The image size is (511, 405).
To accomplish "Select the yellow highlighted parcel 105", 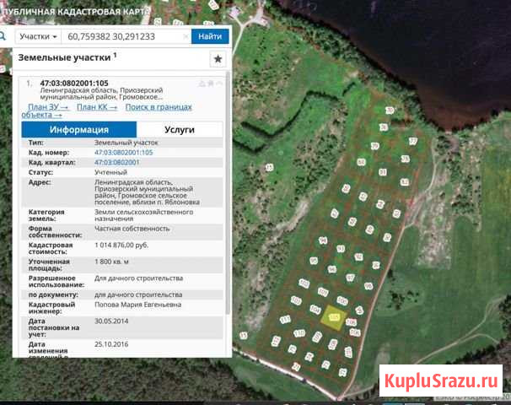I will pyautogui.click(x=333, y=317).
